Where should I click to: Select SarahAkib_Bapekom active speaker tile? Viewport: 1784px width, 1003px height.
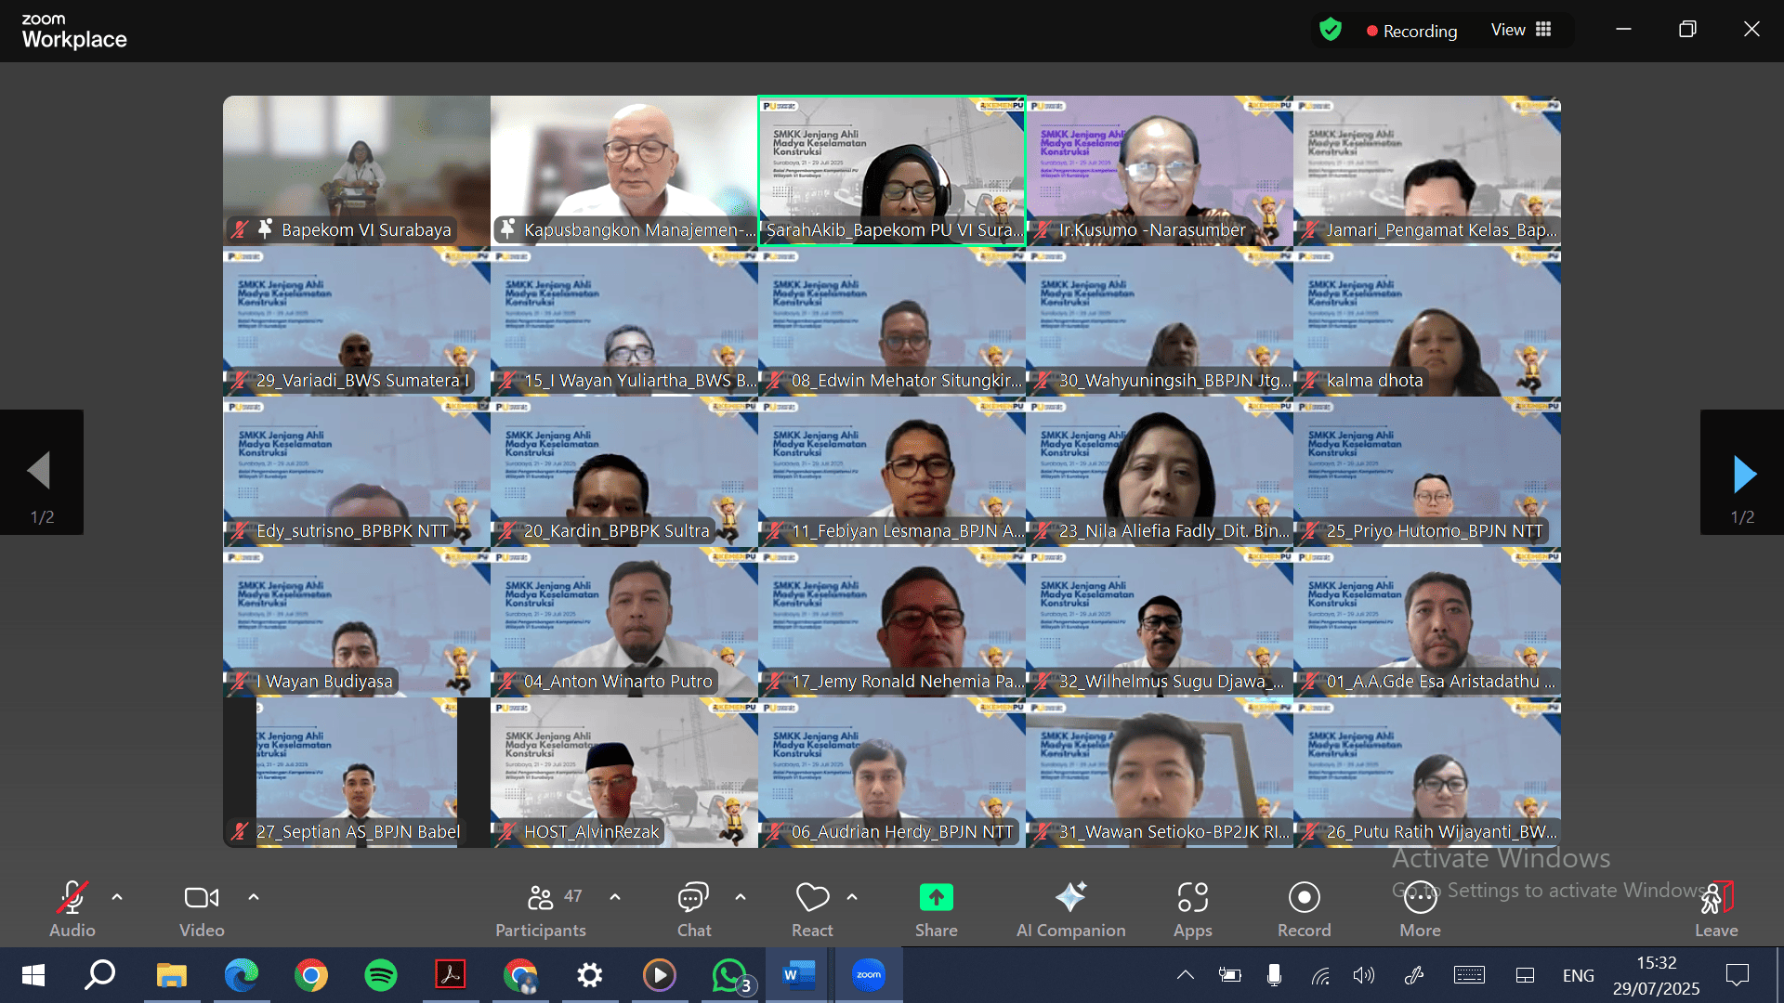pyautogui.click(x=892, y=171)
